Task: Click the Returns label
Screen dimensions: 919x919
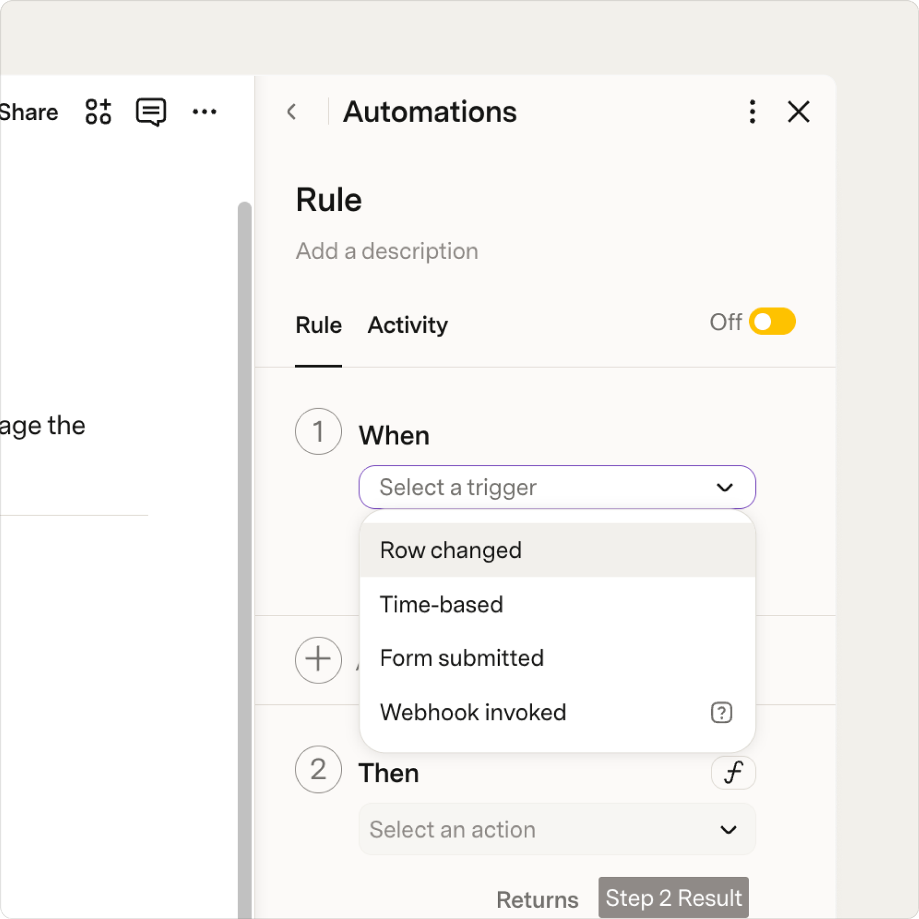Action: 538,900
